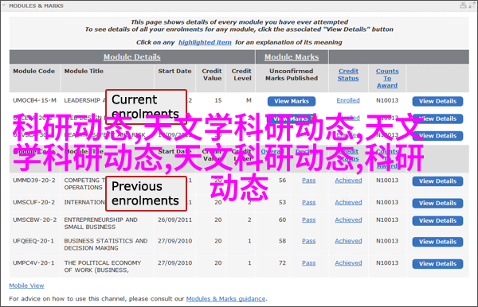This screenshot has height=307, width=478.
Task: Select module code UMSCBW-20-2
Action: point(34,220)
